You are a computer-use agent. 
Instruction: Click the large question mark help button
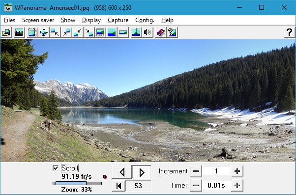coord(290,32)
